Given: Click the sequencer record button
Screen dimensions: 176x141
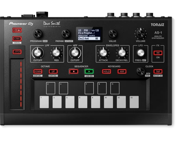Looking at the screenshot, I should 74,71.
